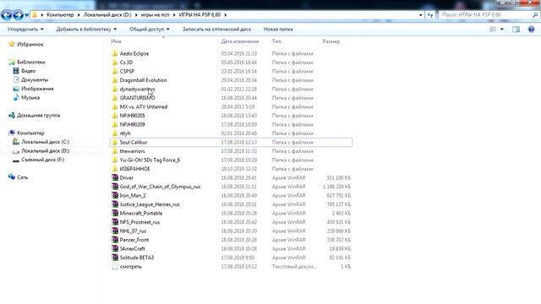Screen dimensions: 541x304
Task: Click the Сеть network icon
Action: pos(11,177)
